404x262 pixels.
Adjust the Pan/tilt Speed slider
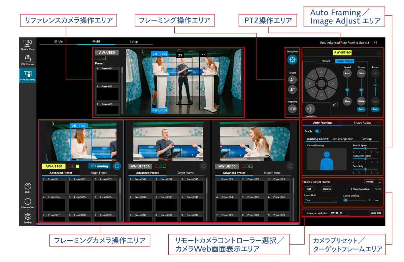[x=365, y=149]
